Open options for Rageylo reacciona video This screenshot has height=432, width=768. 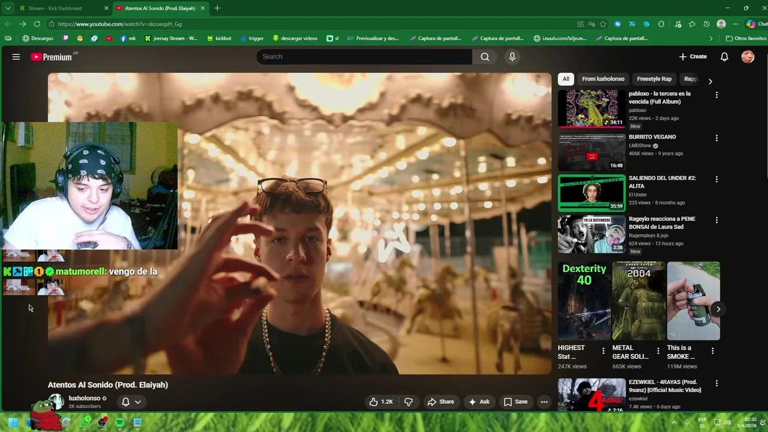click(716, 220)
